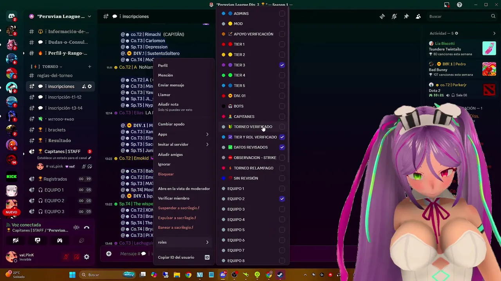Check the TIER 4 role checkbox
This screenshot has height=281, width=501.
click(282, 75)
